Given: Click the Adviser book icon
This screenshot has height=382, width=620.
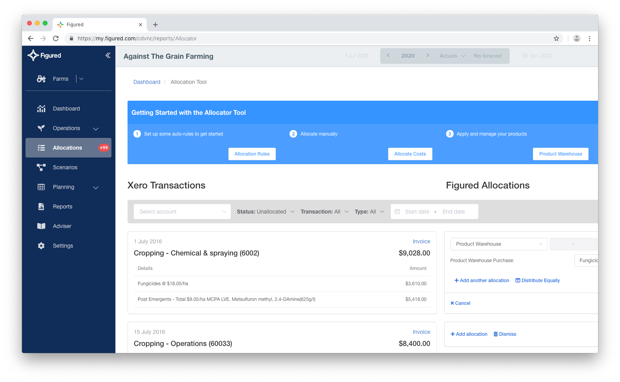Looking at the screenshot, I should pos(41,226).
